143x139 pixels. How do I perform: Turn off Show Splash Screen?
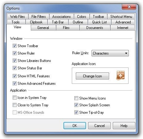click(x=76, y=105)
